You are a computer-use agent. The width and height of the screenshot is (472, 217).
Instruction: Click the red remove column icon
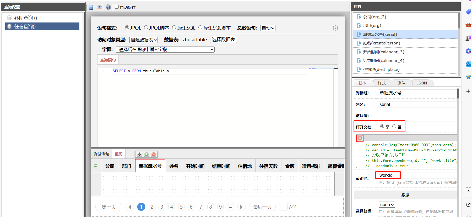(x=154, y=154)
